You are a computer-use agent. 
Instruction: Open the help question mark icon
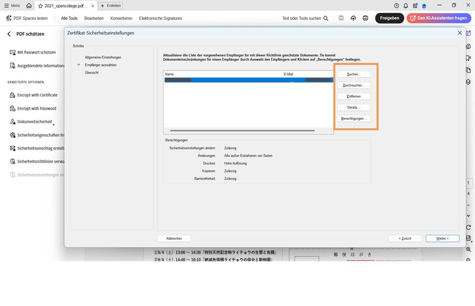click(396, 6)
